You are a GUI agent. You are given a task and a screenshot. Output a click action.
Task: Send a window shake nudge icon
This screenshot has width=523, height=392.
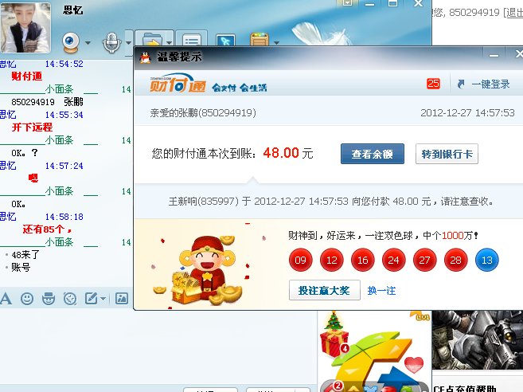[70, 299]
